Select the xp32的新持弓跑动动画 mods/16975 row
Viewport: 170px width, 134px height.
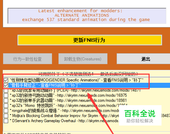click(x=68, y=95)
